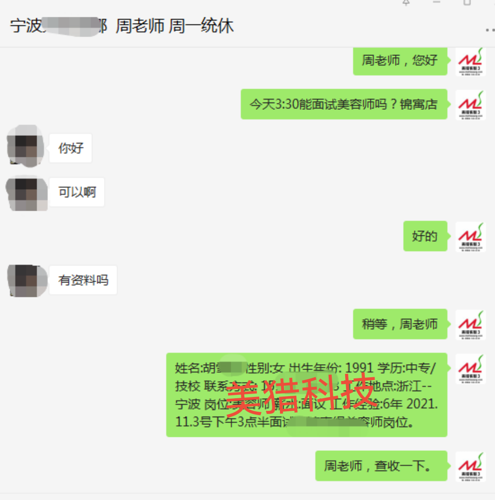Pin the chat window on top
495x500 pixels.
point(406,3)
